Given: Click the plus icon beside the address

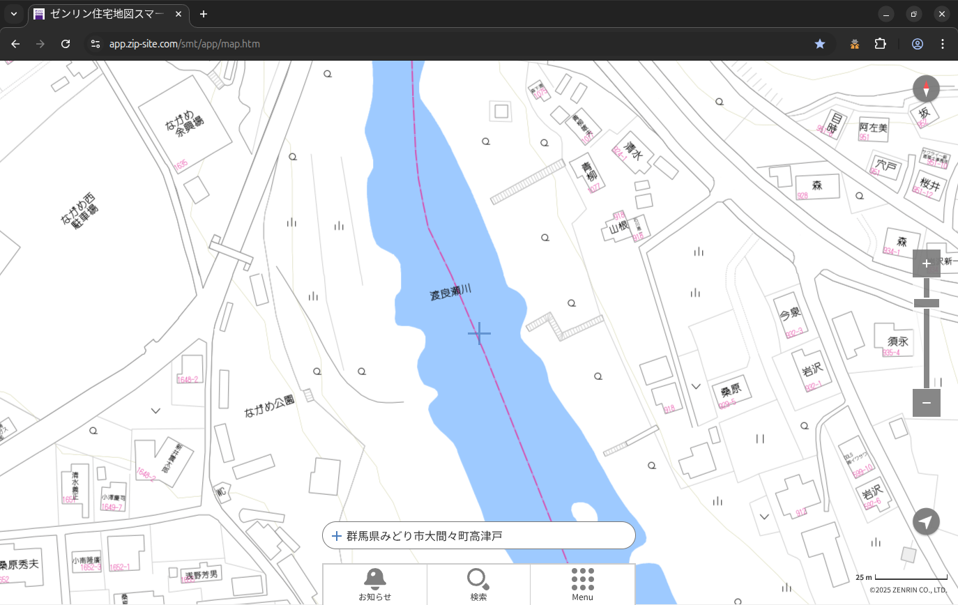Looking at the screenshot, I should (337, 536).
